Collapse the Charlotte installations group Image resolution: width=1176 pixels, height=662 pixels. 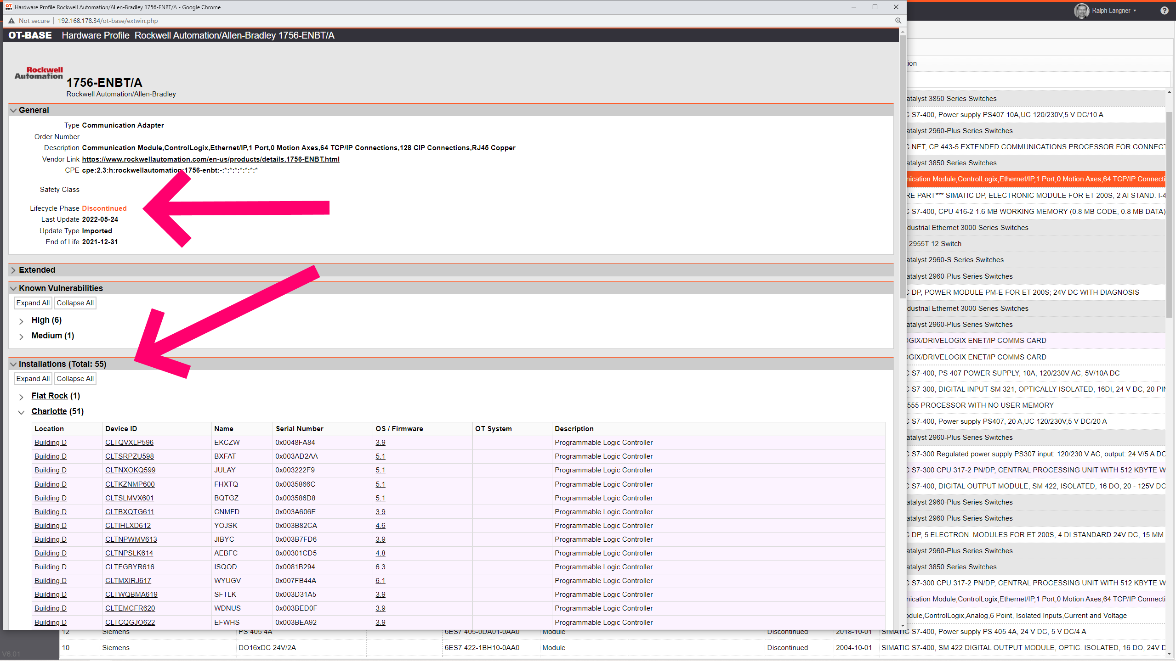21,412
